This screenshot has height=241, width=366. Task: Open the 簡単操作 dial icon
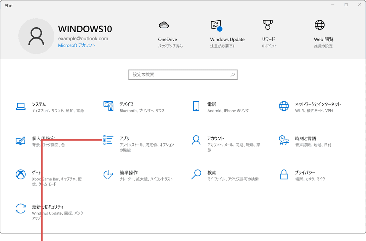[108, 174]
